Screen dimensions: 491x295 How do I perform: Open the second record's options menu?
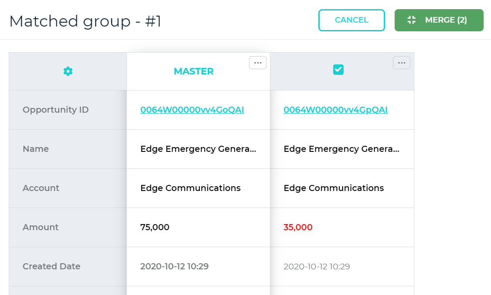402,63
